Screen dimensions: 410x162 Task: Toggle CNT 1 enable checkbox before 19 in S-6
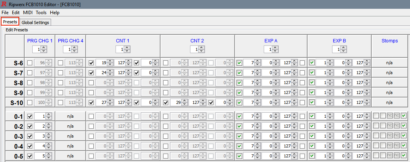coord(91,63)
